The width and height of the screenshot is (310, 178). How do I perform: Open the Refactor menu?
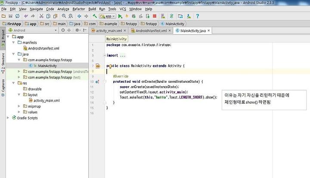(79, 9)
